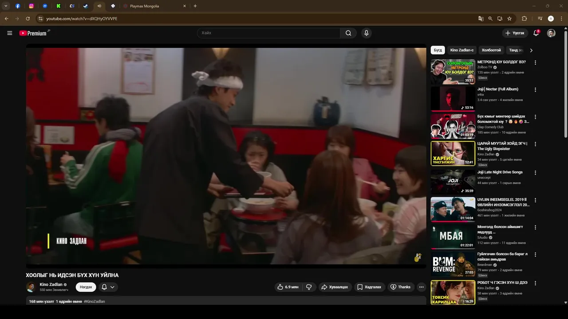The height and width of the screenshot is (319, 568).
Task: Open the zoom magnifier in address bar
Action: coord(490,19)
